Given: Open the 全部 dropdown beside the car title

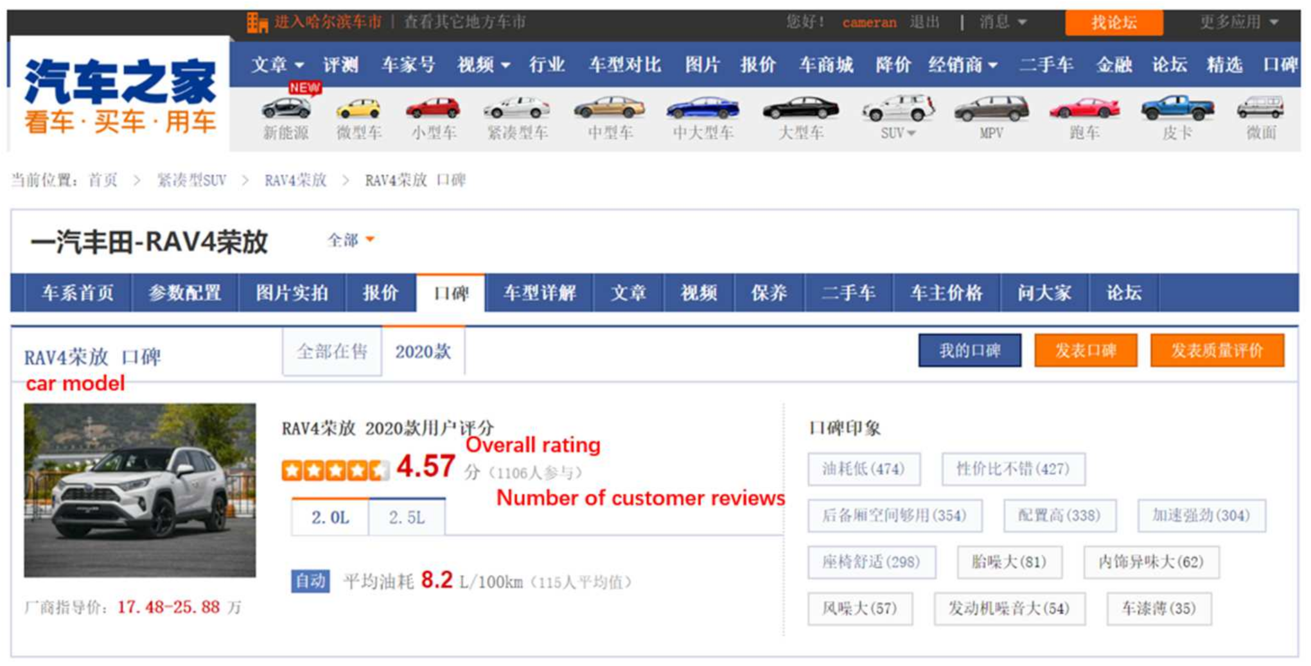Looking at the screenshot, I should point(351,240).
